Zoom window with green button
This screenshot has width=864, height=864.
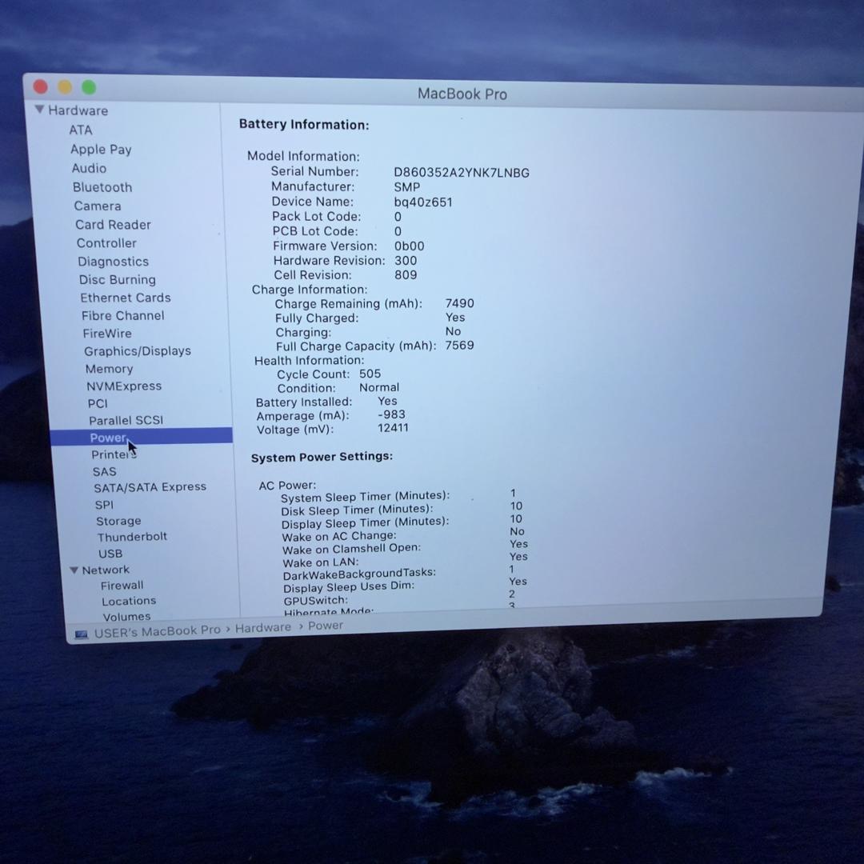(x=89, y=87)
